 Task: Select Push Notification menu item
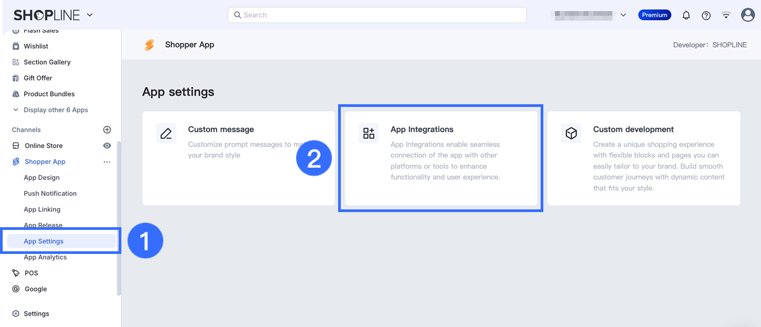click(50, 194)
